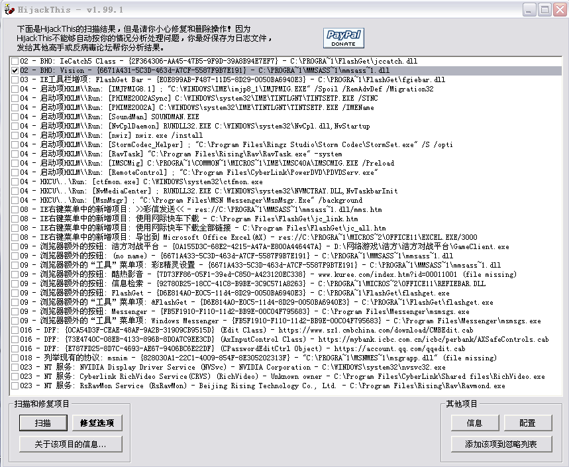
Task: Check the 使用网际快车下载全部链接 entry
Action: pos(15,228)
